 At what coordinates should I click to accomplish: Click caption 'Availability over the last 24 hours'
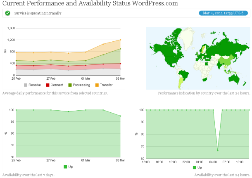click(222, 175)
